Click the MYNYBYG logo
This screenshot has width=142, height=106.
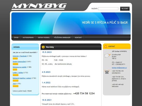(39, 7)
